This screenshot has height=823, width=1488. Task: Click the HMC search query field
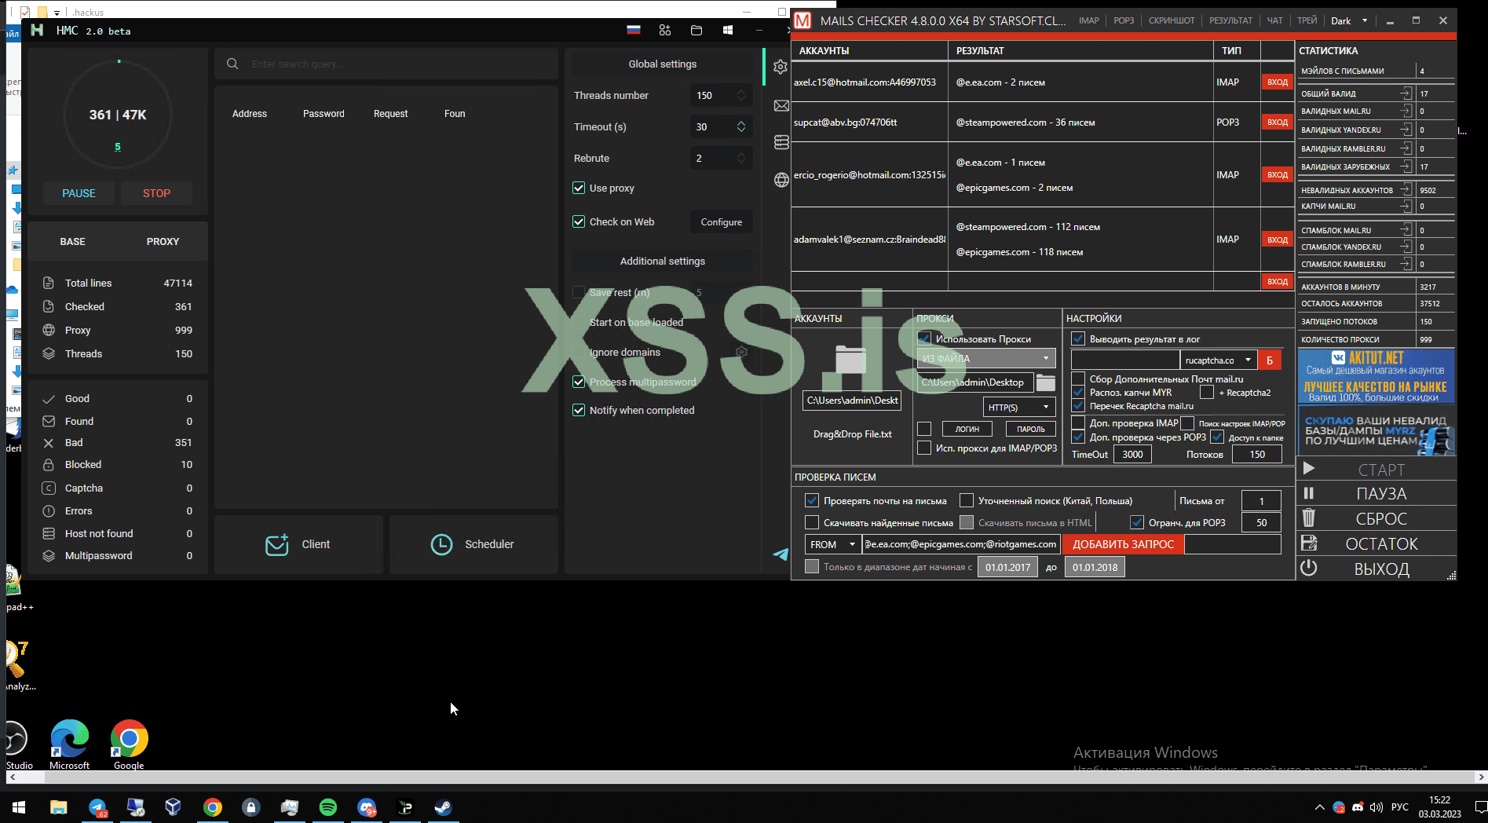[x=386, y=64]
